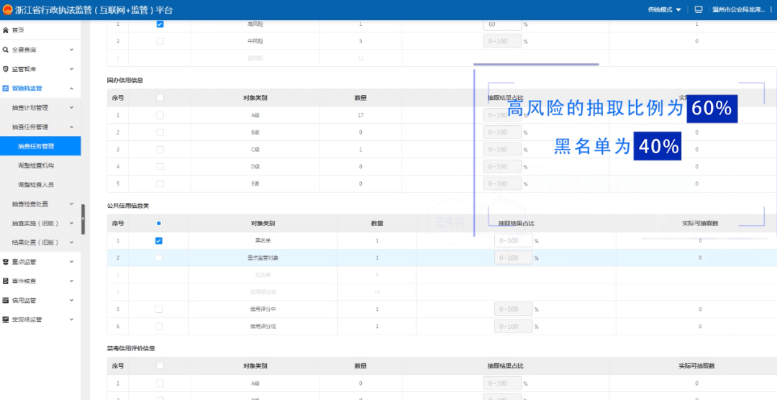Check the 信用评分中 row checkbox

click(x=158, y=309)
